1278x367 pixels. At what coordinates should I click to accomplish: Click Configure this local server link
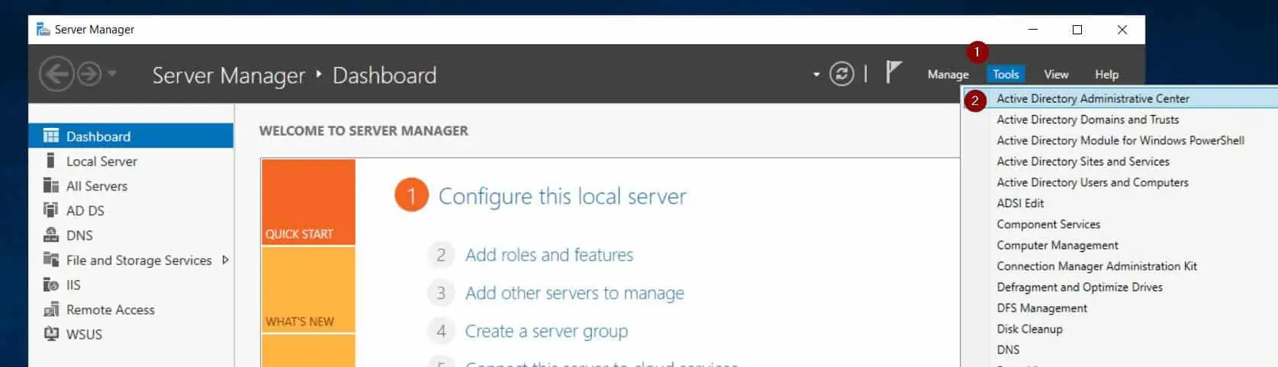562,196
